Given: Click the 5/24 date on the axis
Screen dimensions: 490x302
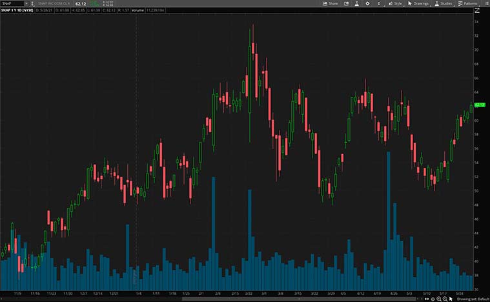Looking at the screenshot, I should [460, 294].
